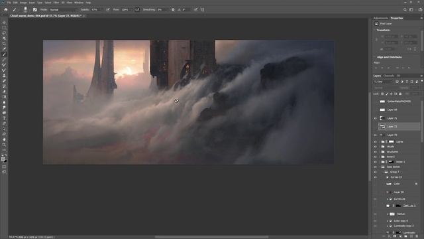
Task: Toggle pressure for opacity icon
Action: pos(107,9)
